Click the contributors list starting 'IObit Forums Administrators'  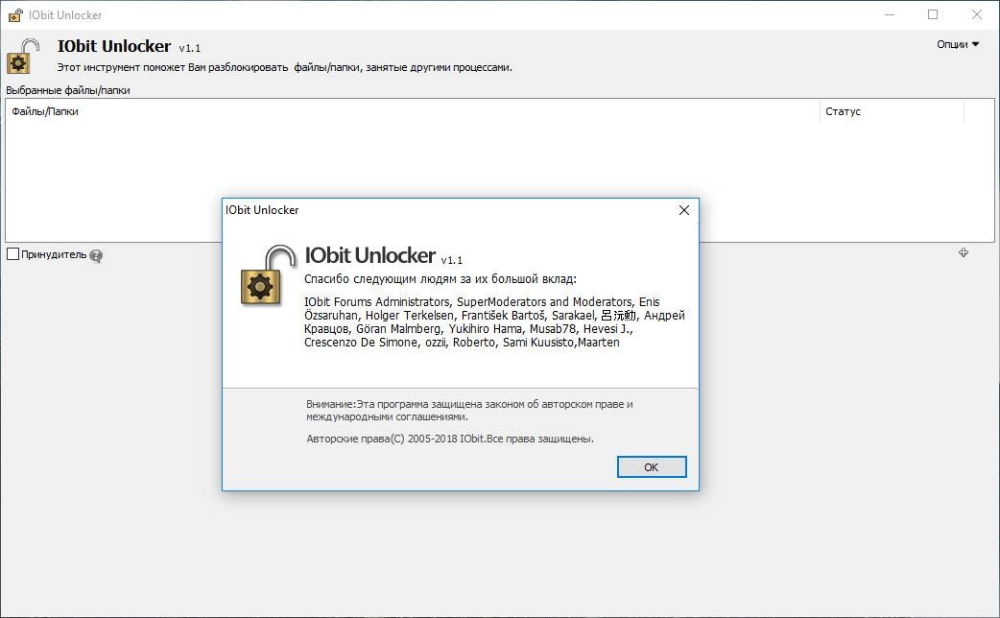(x=494, y=322)
